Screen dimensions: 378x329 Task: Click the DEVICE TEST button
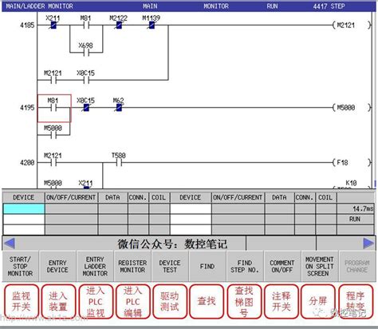tap(170, 266)
